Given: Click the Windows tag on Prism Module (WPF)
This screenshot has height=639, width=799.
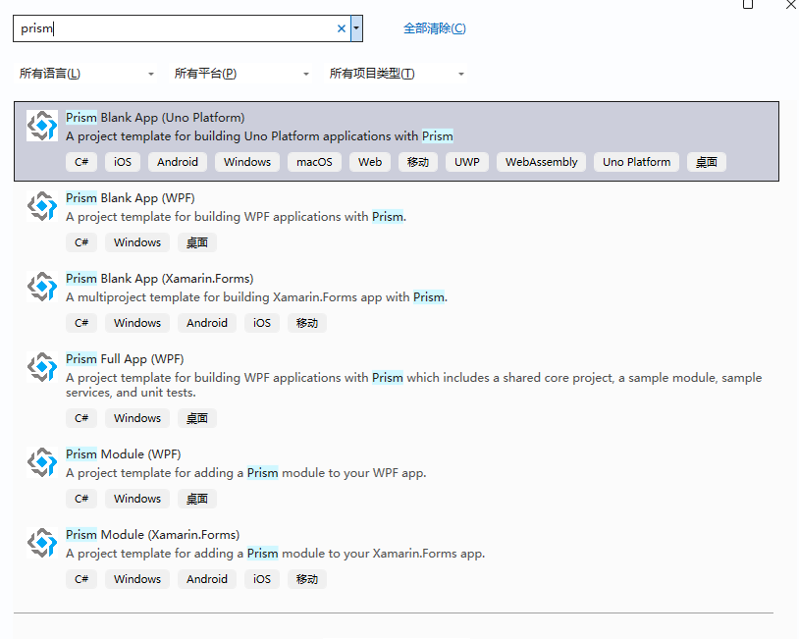Looking at the screenshot, I should click(x=137, y=499).
